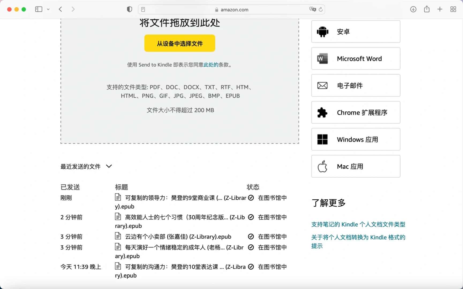Viewport: 463px width, 289px height.
Task: Click the 状态 column header
Action: pos(253,187)
